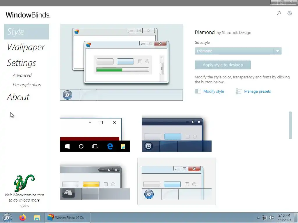
Task: Click the style list vertical scrollbar
Action: [x=290, y=125]
